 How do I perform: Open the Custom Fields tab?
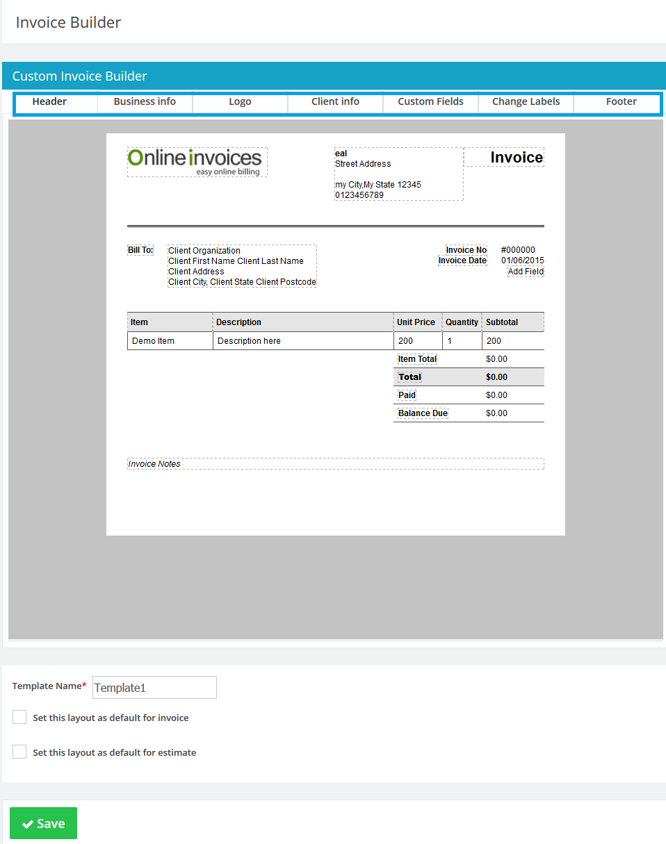point(430,101)
